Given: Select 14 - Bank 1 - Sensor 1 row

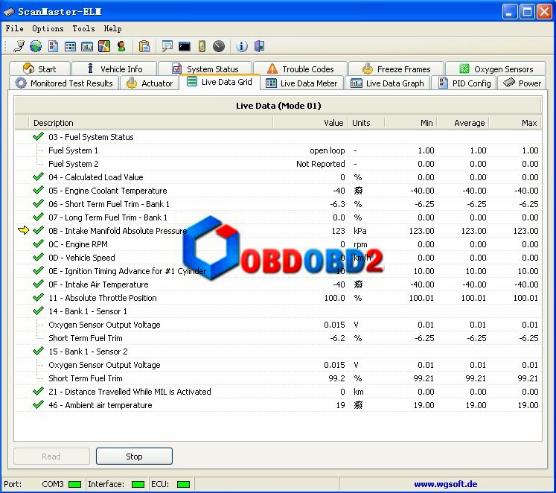Looking at the screenshot, I should 88,311.
